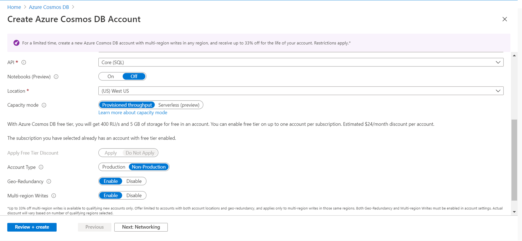Screen dimensions: 522x241
Task: Click the Review + create button
Action: pyautogui.click(x=32, y=227)
